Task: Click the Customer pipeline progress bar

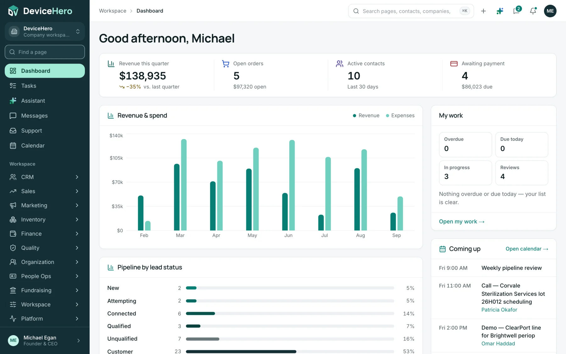Action: coord(290,351)
